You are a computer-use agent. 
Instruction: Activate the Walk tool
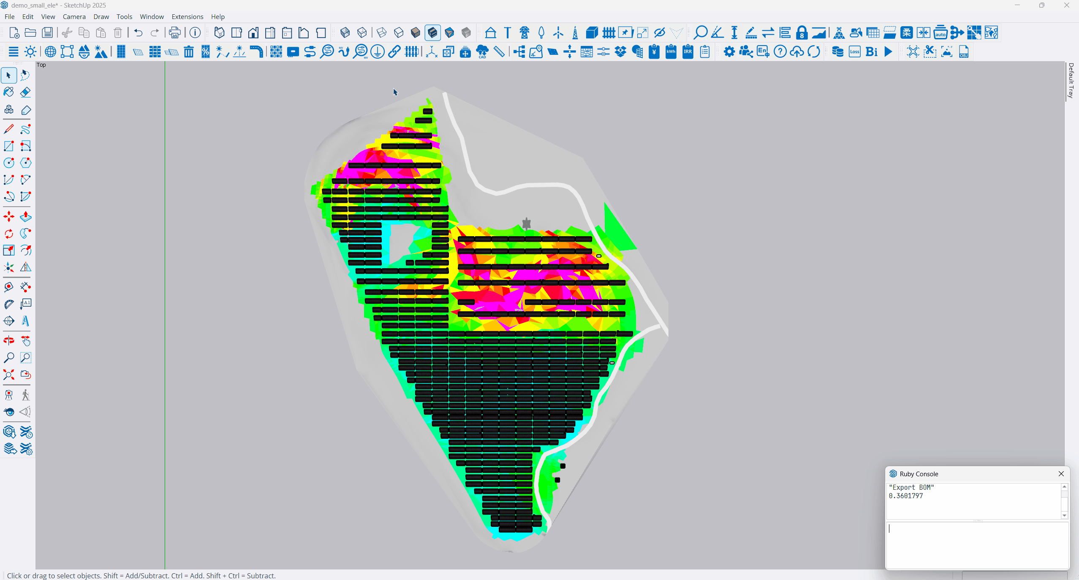pyautogui.click(x=25, y=395)
